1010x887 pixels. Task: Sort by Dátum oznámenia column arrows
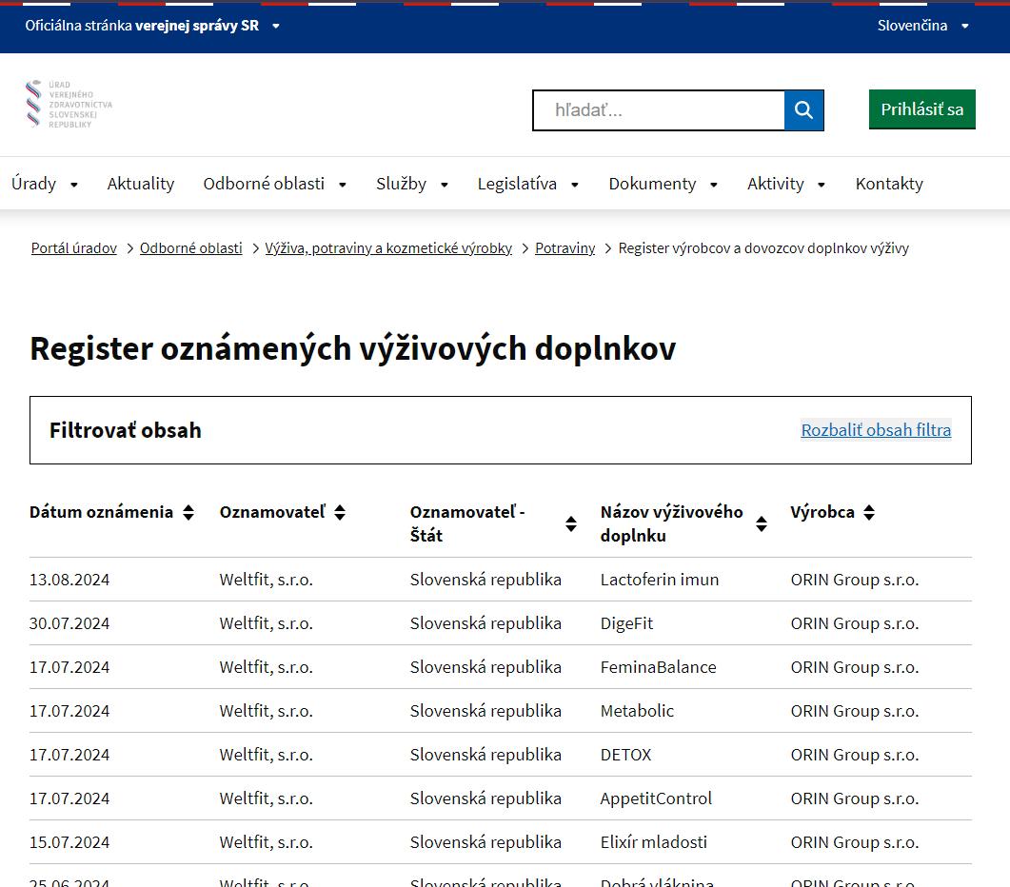(x=188, y=513)
